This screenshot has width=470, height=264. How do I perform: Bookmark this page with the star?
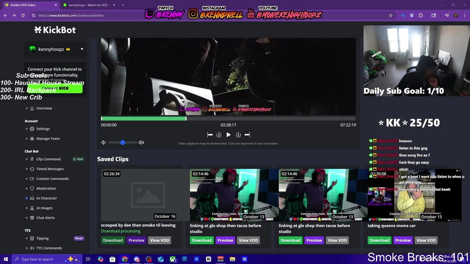(x=391, y=15)
